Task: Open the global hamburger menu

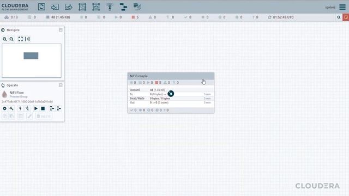Action: (x=342, y=7)
